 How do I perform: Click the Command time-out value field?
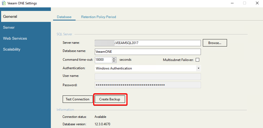(103, 60)
